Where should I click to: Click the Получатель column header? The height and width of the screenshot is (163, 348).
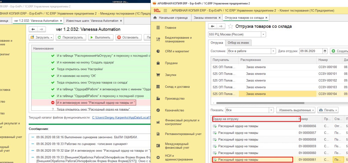[x=225, y=60]
